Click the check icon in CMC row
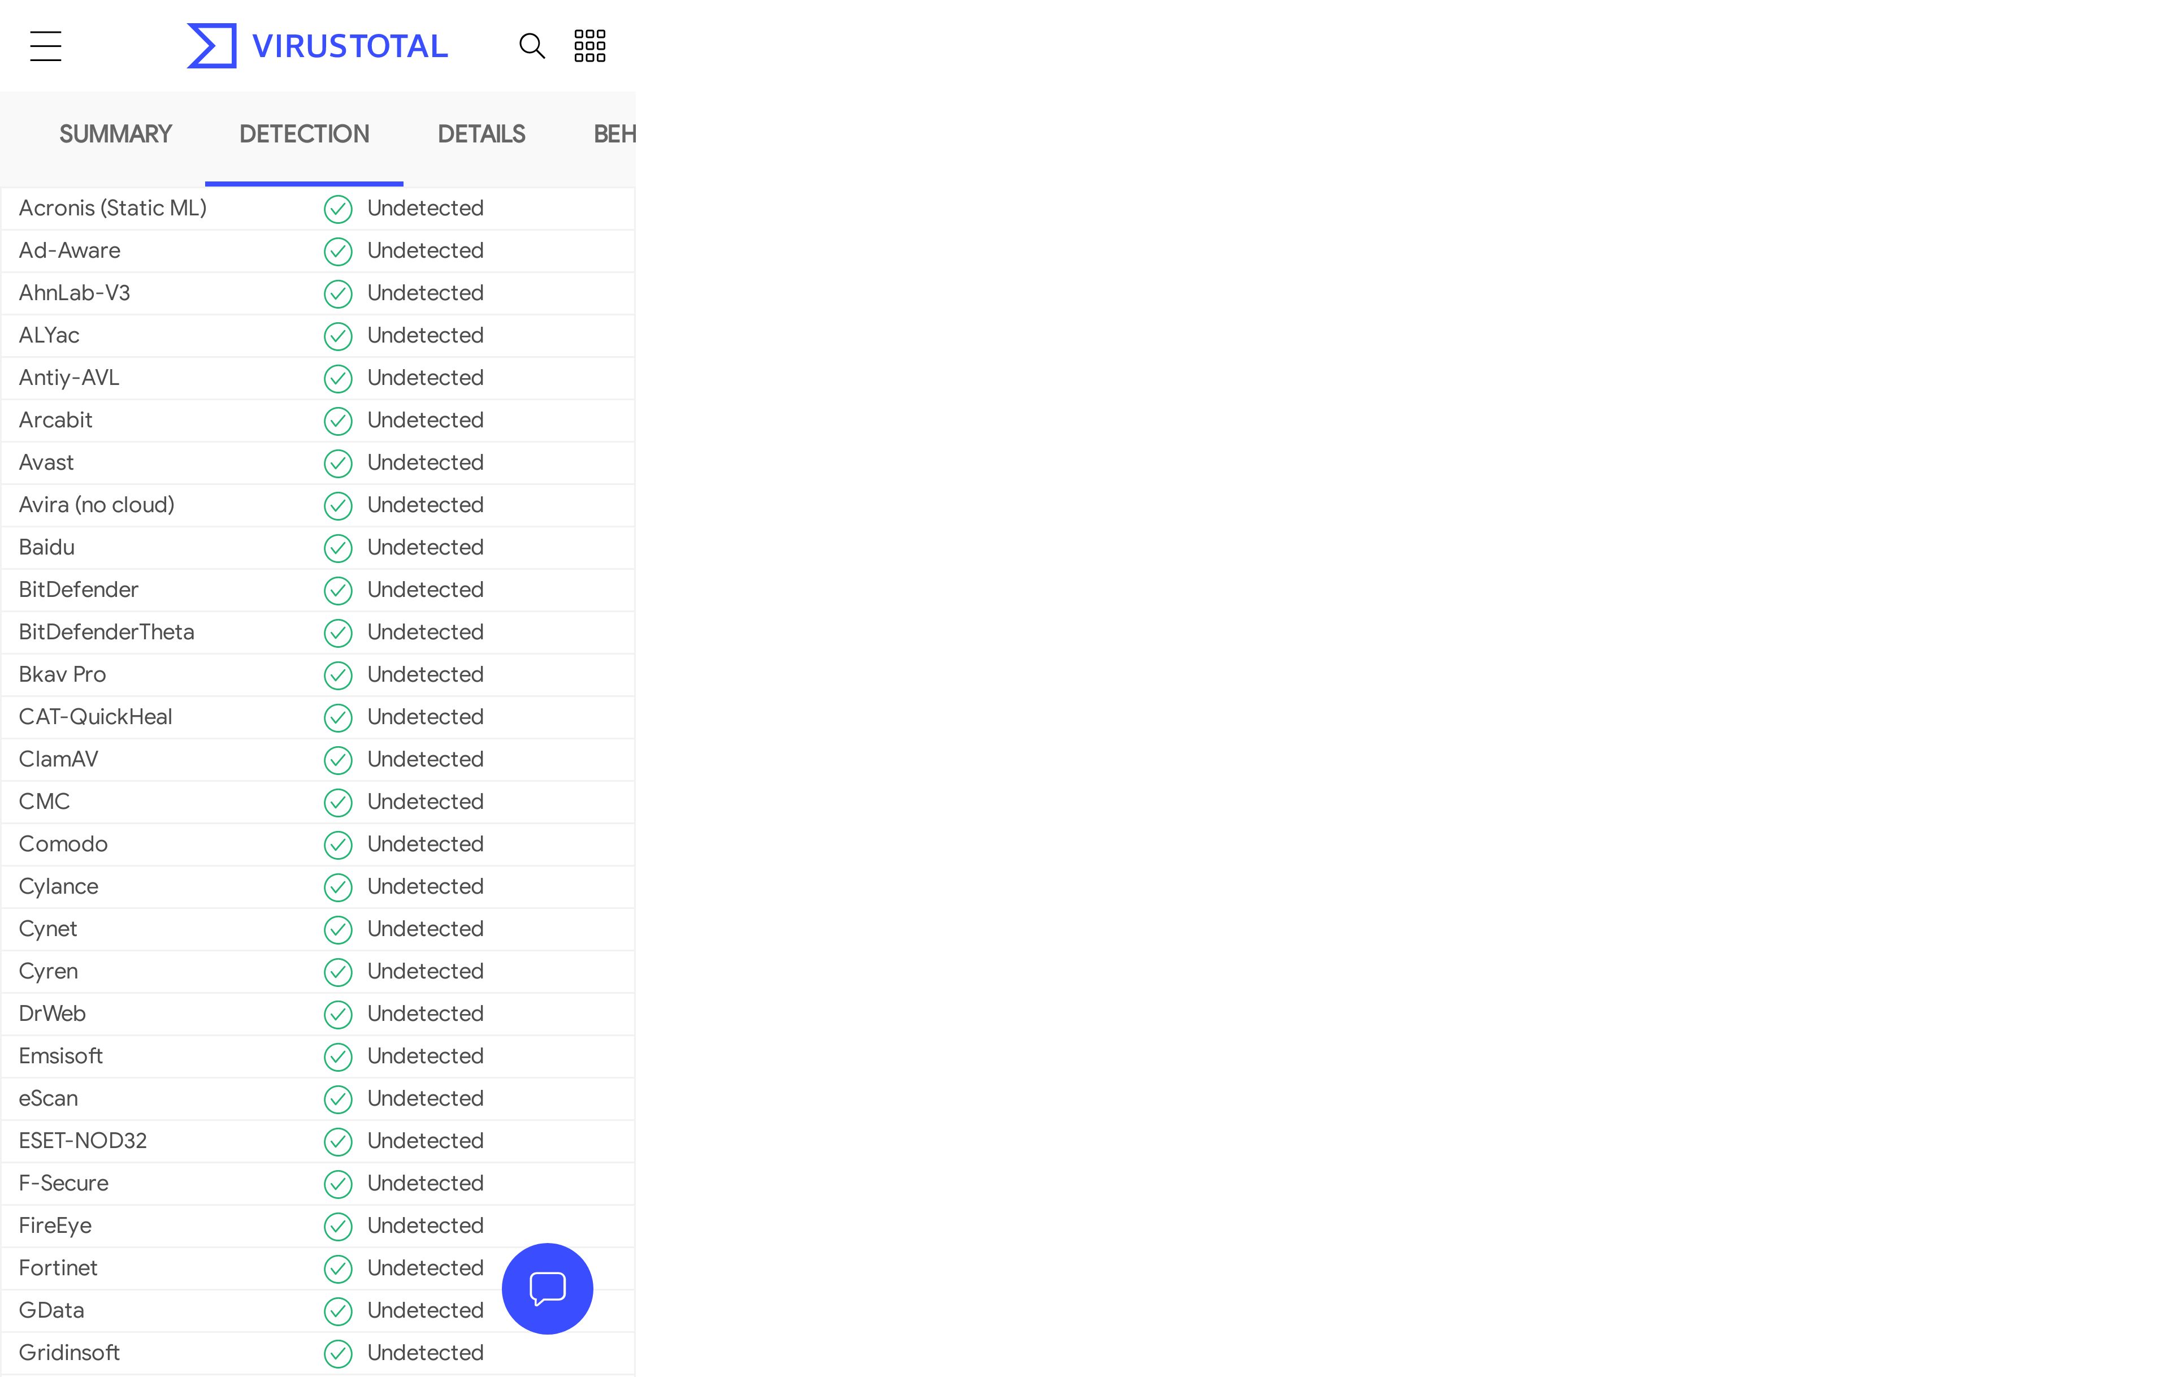 338,803
